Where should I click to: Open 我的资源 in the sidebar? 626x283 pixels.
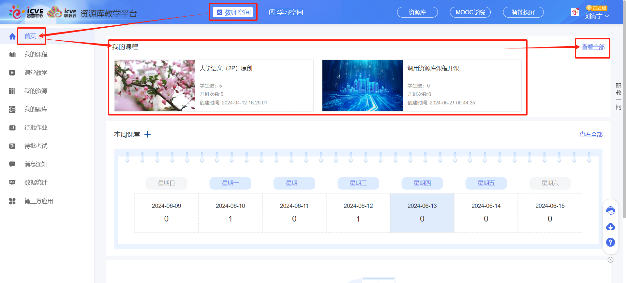click(x=36, y=91)
